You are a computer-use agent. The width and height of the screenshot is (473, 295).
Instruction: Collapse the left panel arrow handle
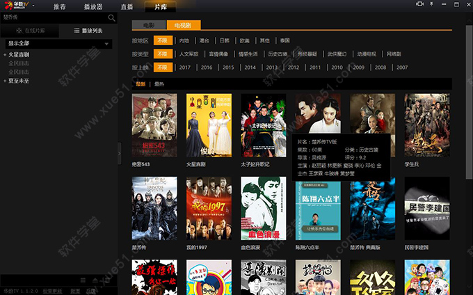coord(120,154)
